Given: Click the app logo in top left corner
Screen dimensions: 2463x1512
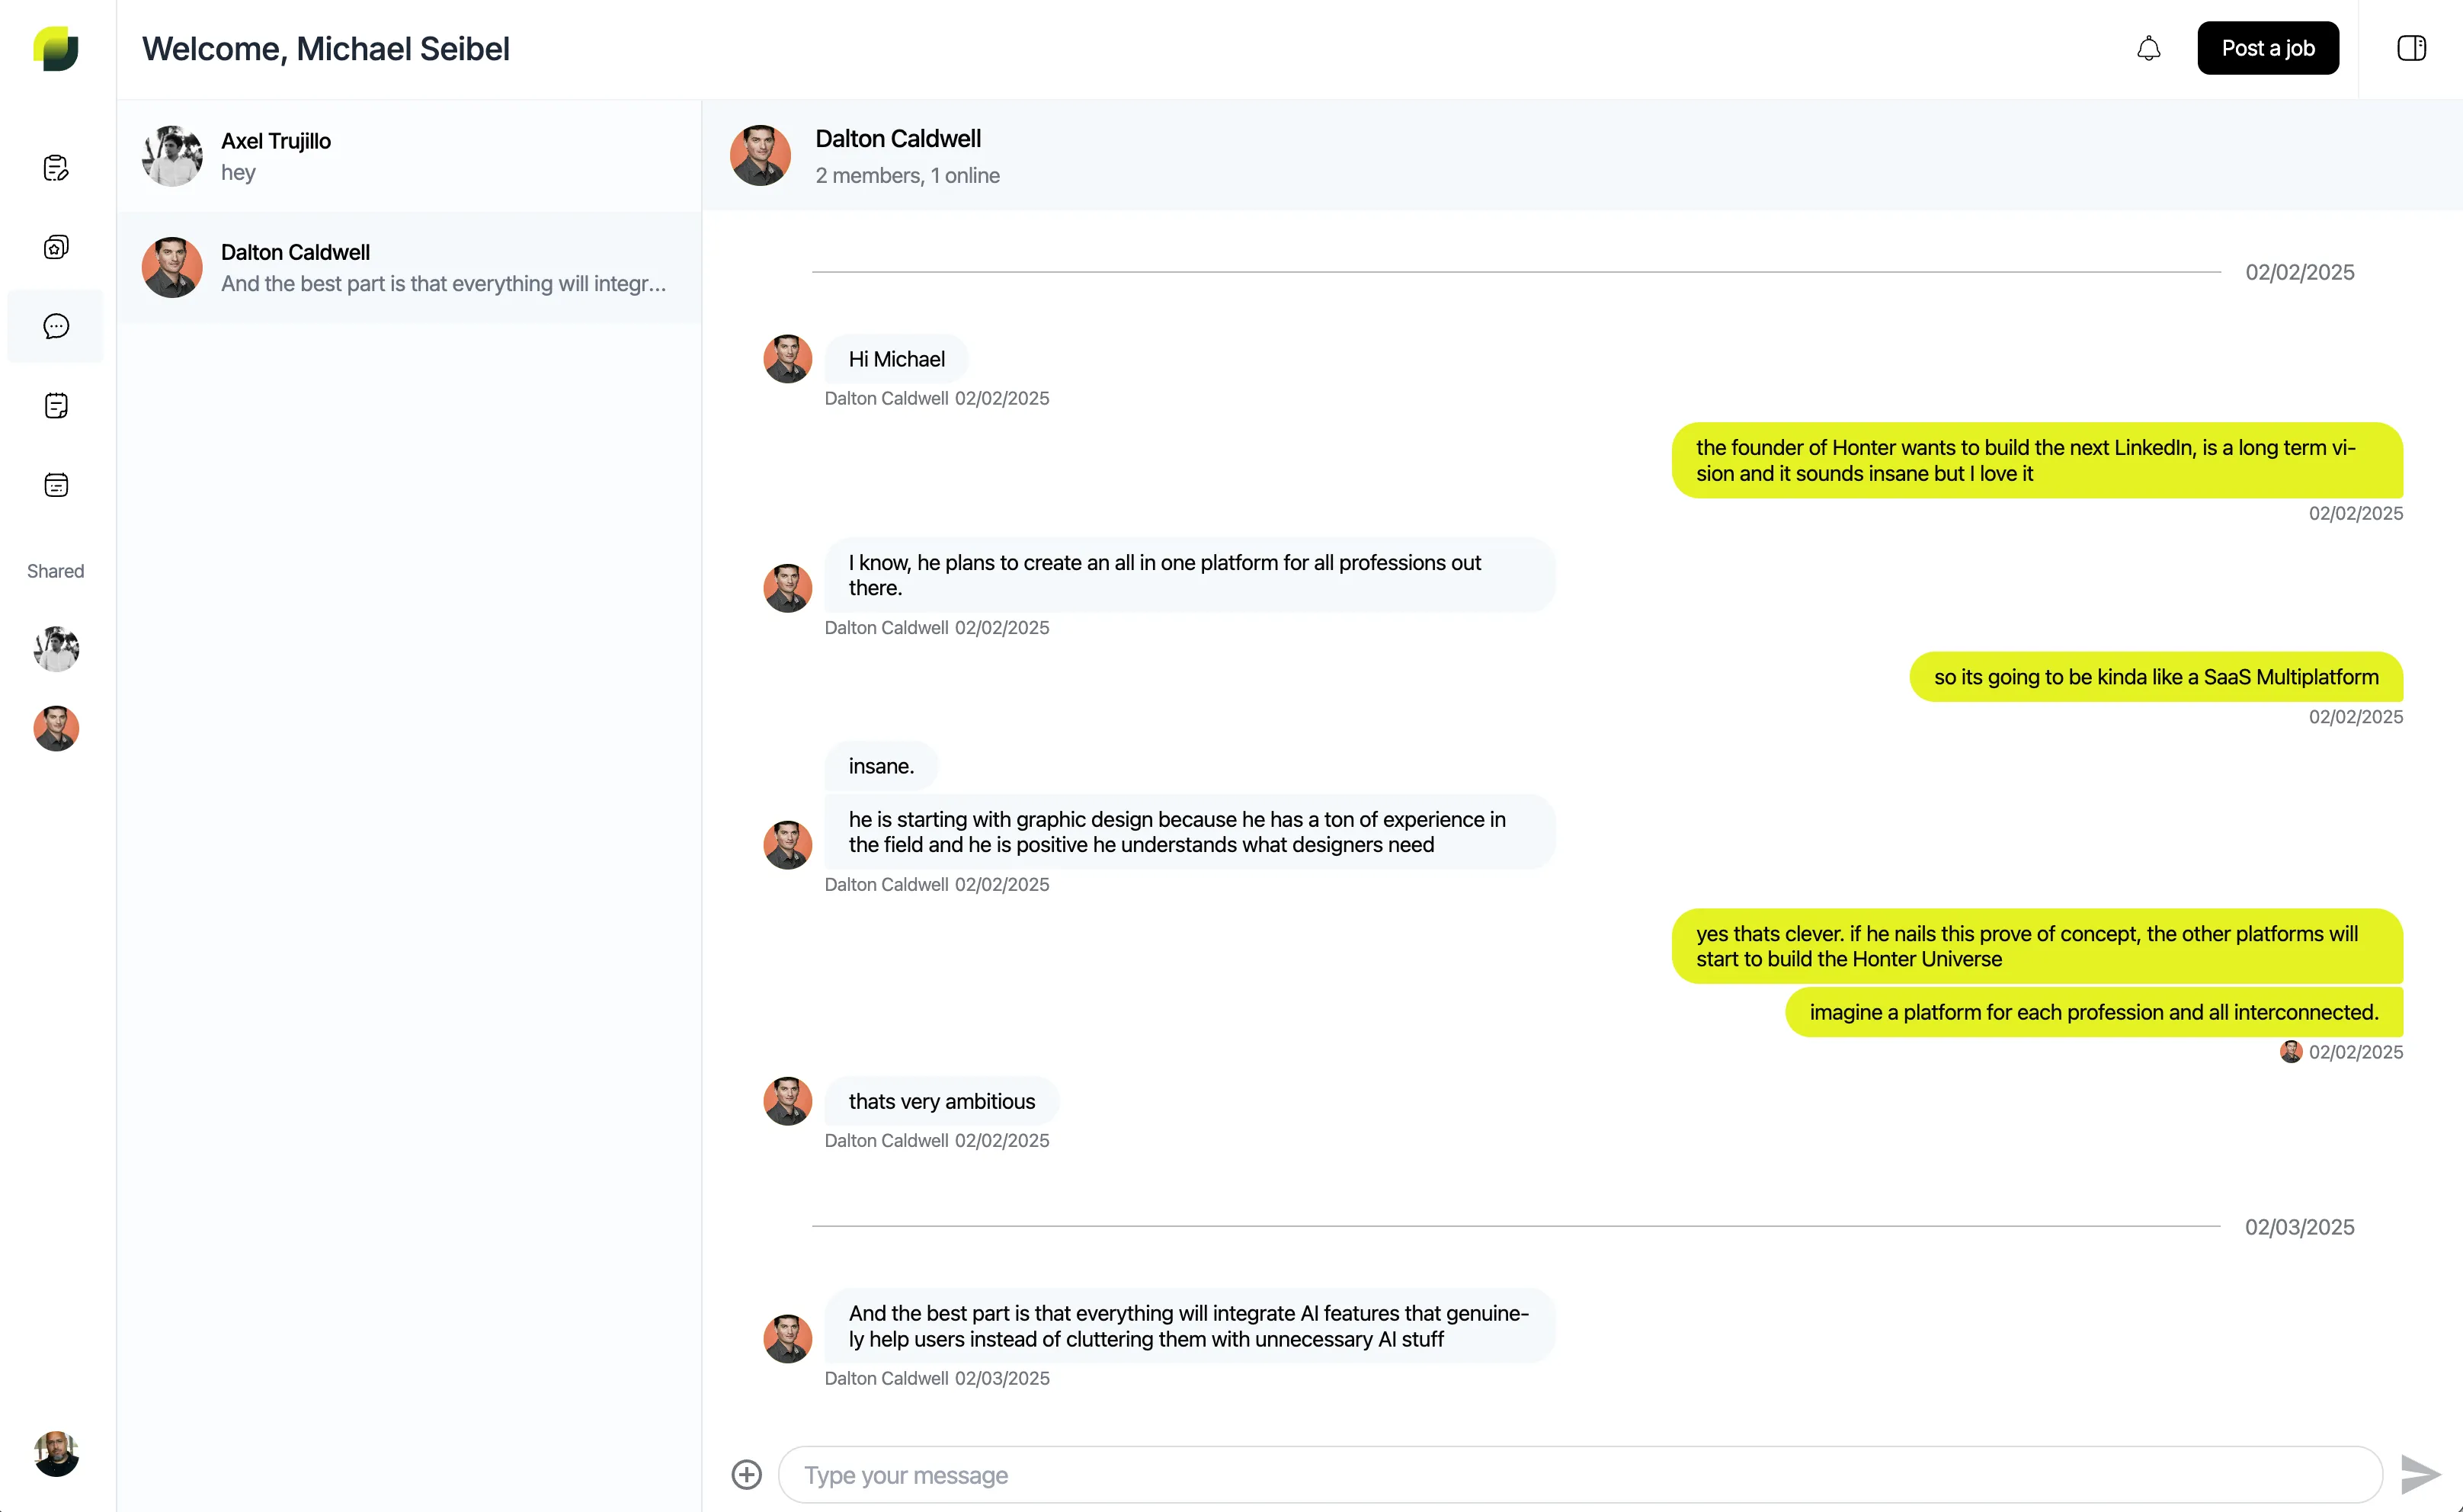Looking at the screenshot, I should 55,49.
